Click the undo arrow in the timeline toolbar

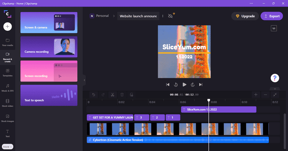[94, 95]
